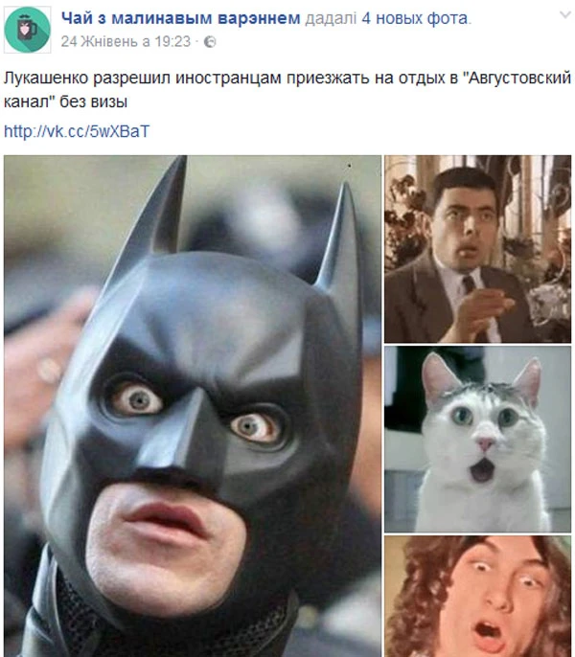
Task: Expand the post options chevron
Action: (565, 14)
